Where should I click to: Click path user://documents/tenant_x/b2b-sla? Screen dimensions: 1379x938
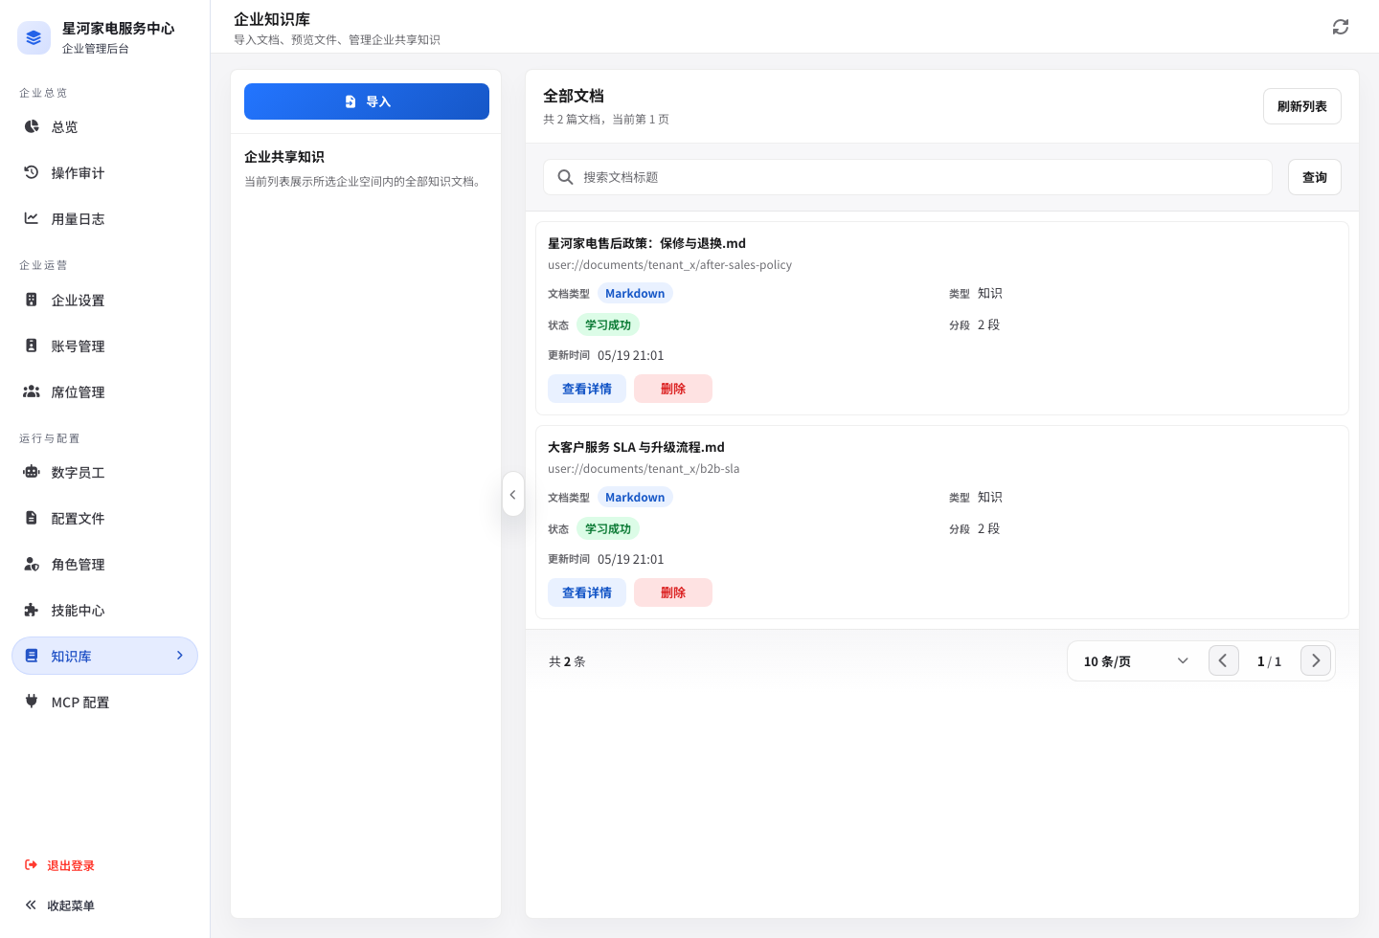coord(644,469)
